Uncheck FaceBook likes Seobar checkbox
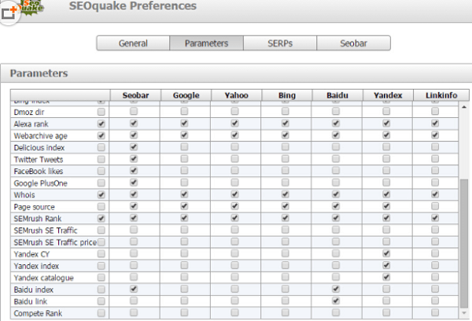This screenshot has width=472, height=321. [x=134, y=171]
